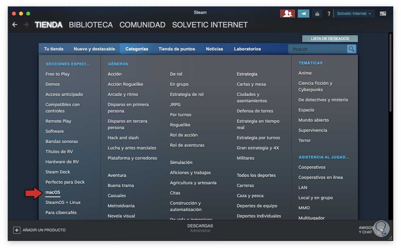Screen dimensions: 401x250
Task: Select Agricultura y artesanía genre
Action: click(193, 183)
